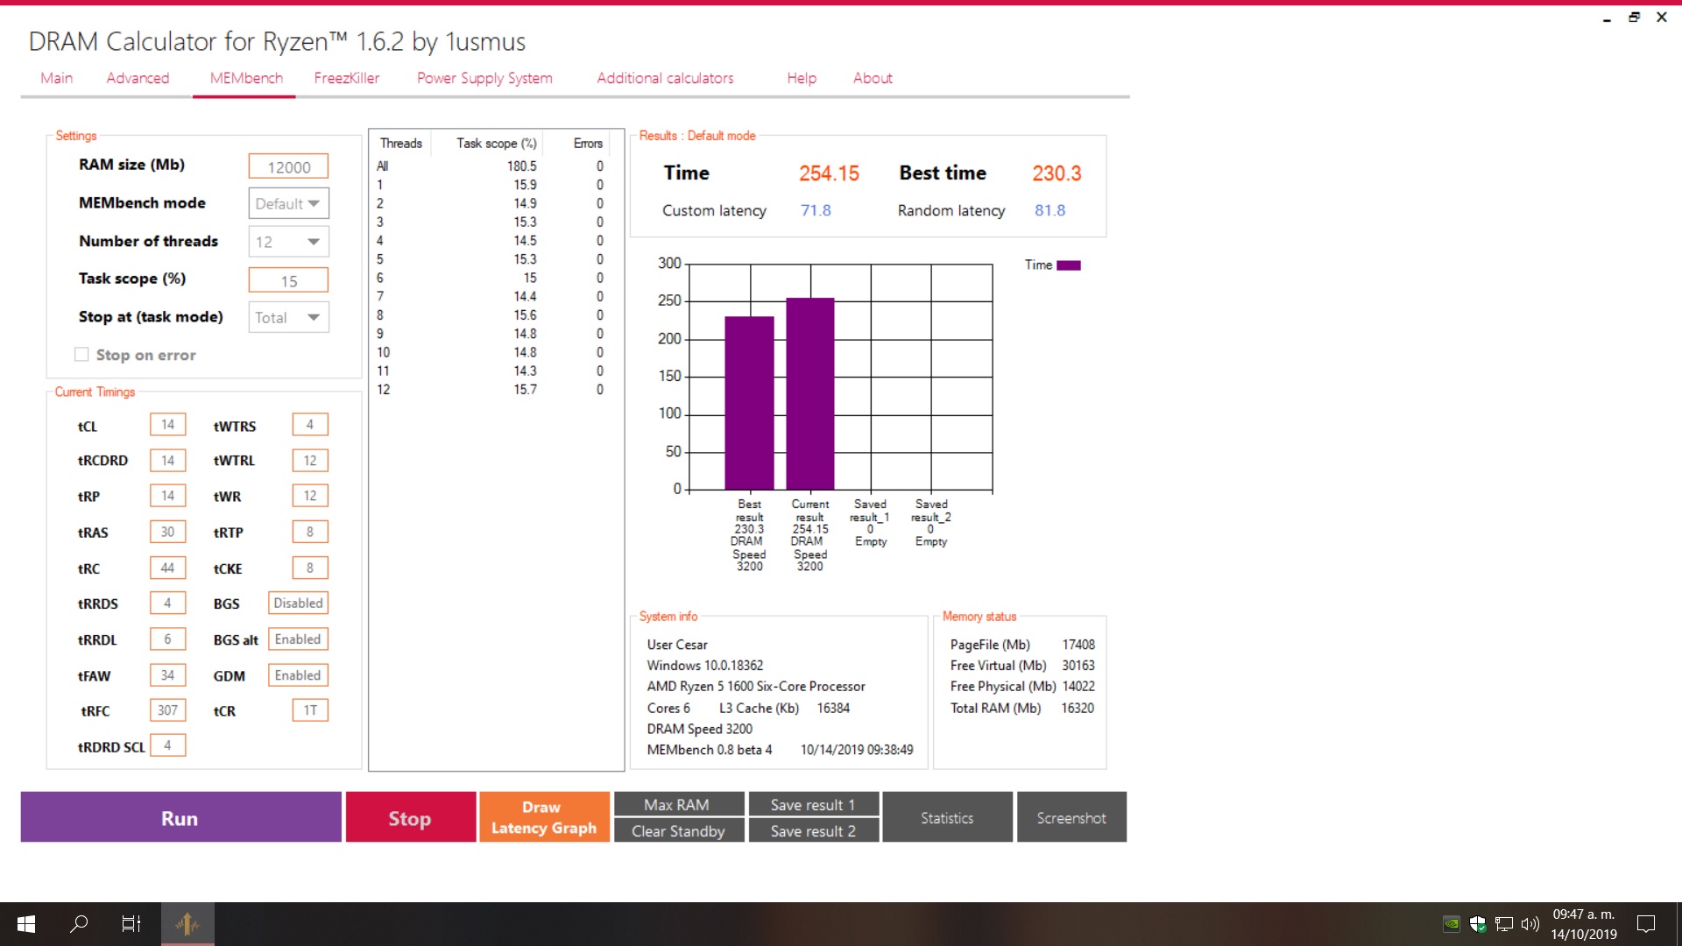Screen dimensions: 1682x946
Task: Open the Power Supply System tab
Action: click(484, 78)
